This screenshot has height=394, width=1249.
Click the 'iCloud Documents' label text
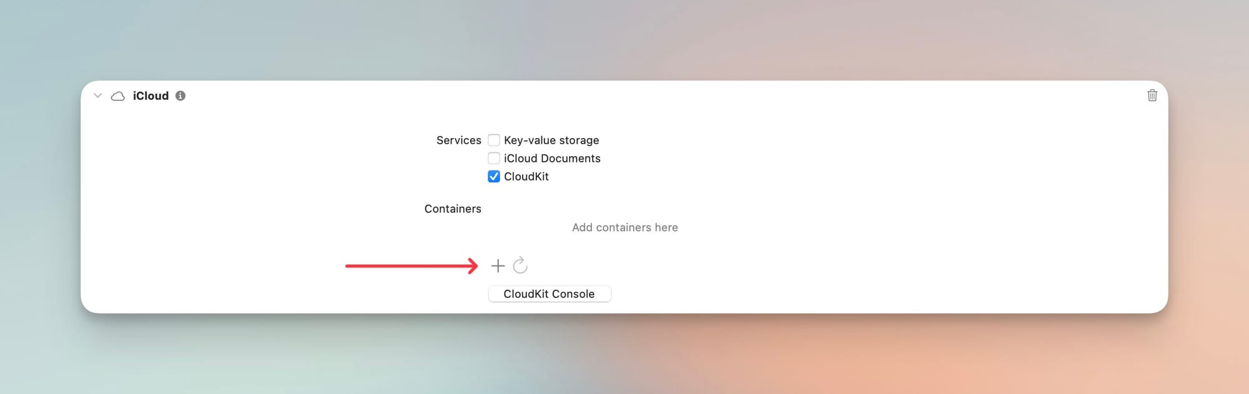(x=552, y=158)
